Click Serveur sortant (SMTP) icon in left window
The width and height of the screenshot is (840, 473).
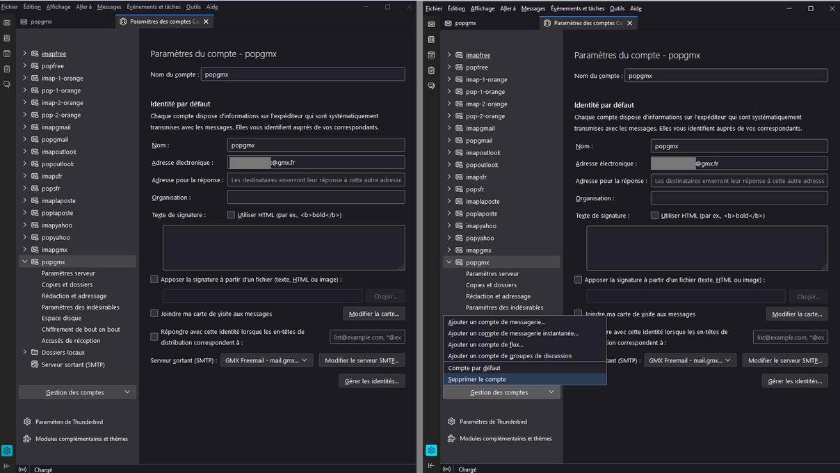click(x=35, y=364)
